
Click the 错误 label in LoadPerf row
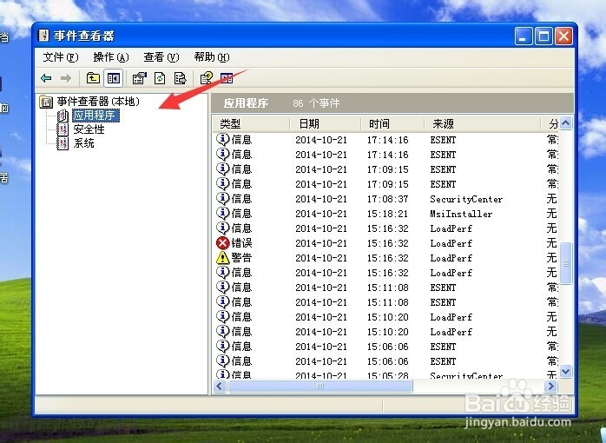(241, 243)
